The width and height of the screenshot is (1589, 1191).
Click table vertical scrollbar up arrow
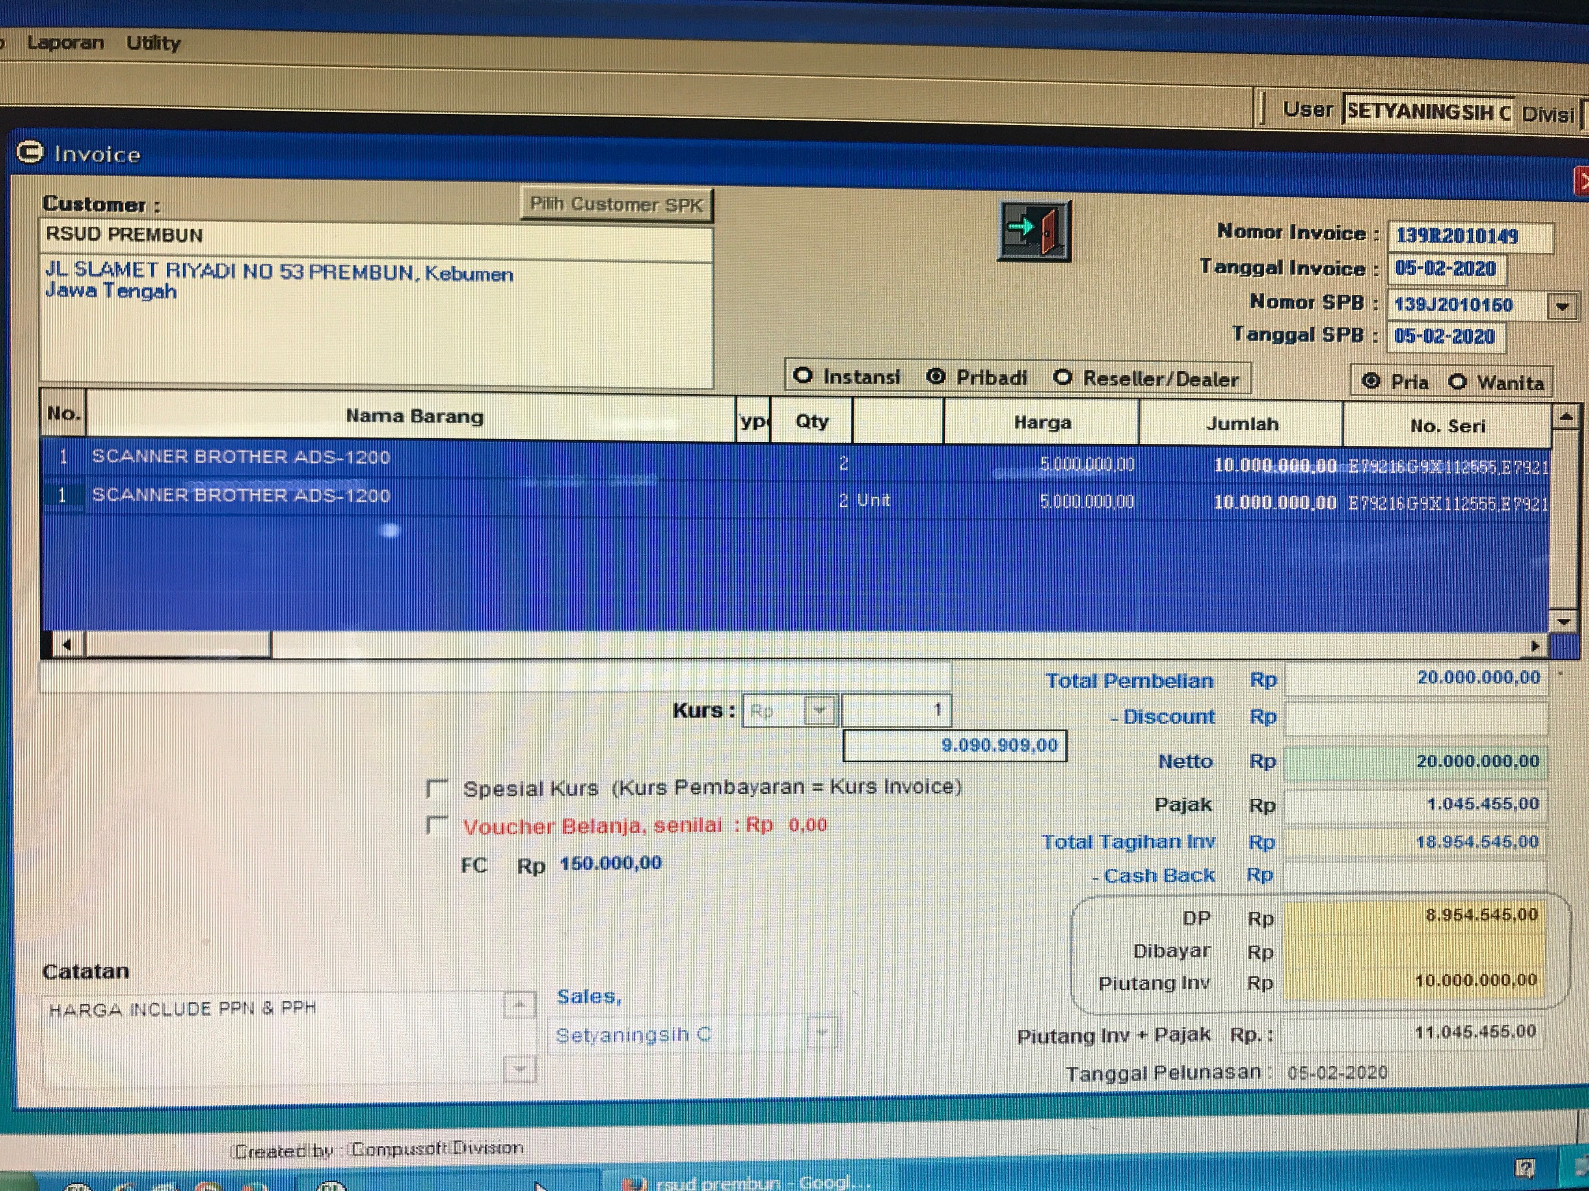click(x=1565, y=417)
